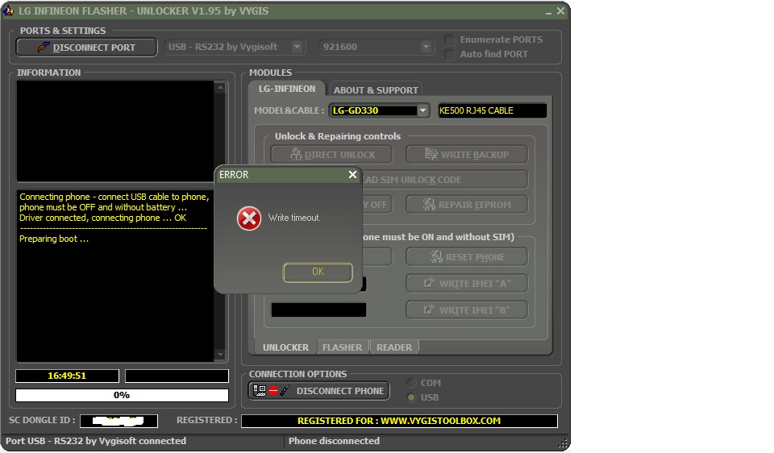Screen dimensions: 774x453
Task: Click the 0% progress bar
Action: (x=122, y=395)
